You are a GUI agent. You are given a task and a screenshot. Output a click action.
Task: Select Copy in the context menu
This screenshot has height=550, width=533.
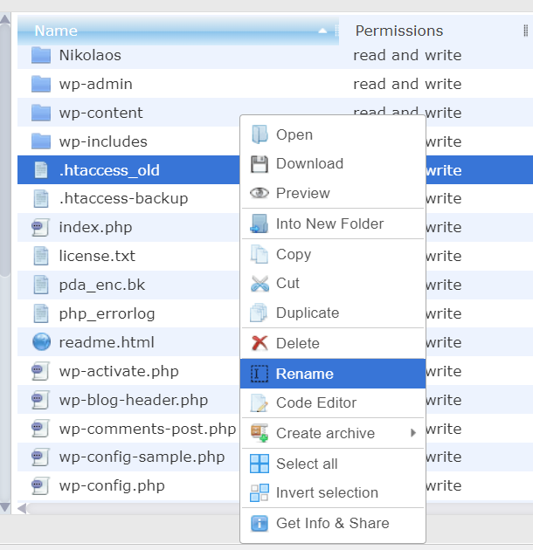point(333,254)
